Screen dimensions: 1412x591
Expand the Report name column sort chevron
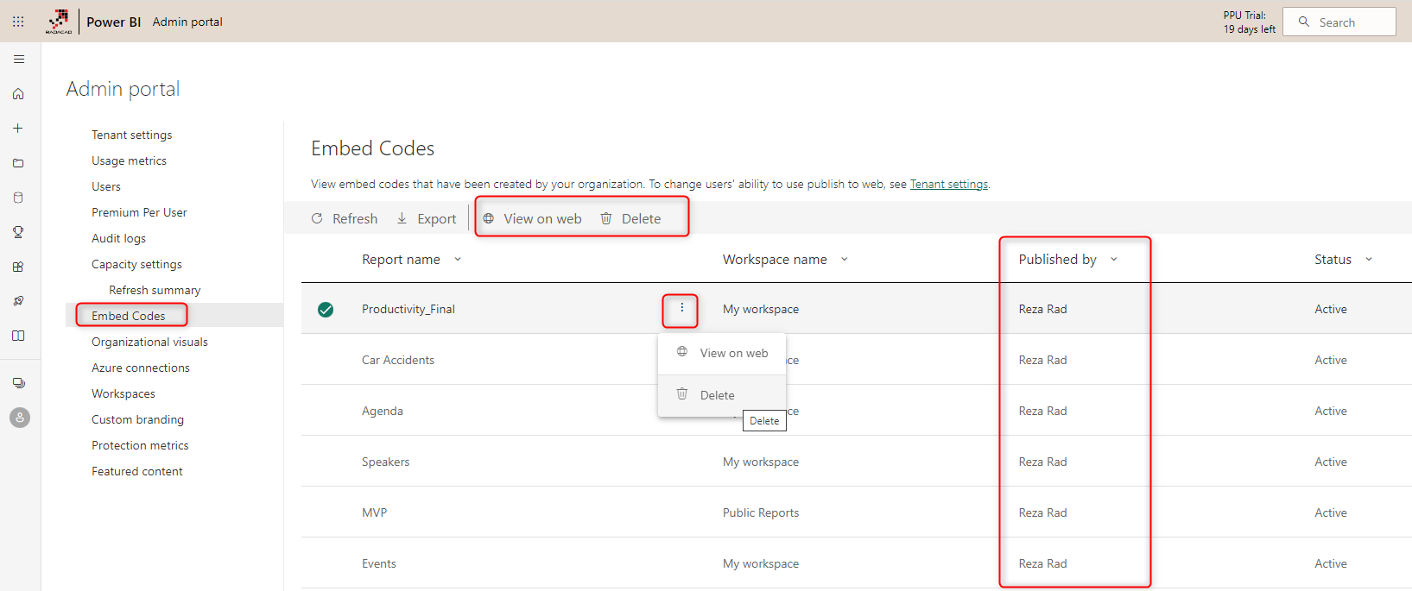(x=458, y=260)
